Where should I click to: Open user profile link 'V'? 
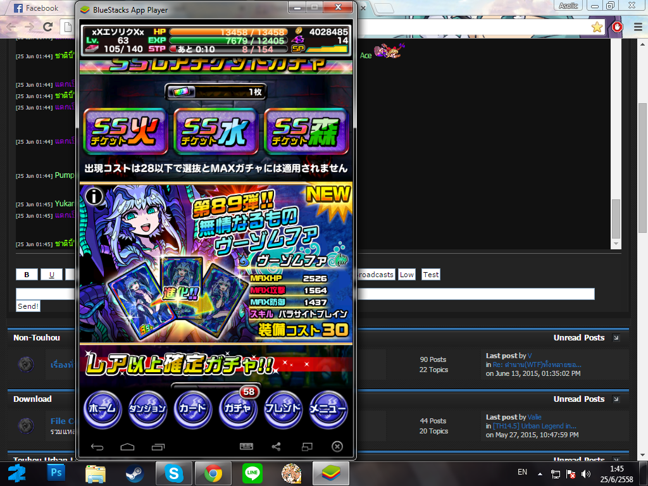[530, 356]
